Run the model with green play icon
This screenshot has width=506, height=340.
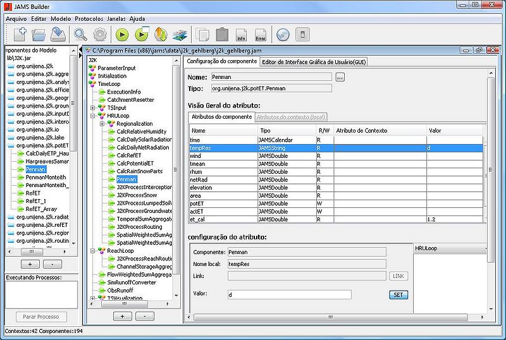[122, 34]
